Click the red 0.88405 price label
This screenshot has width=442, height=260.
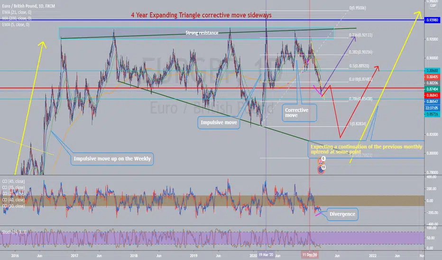coord(432,77)
